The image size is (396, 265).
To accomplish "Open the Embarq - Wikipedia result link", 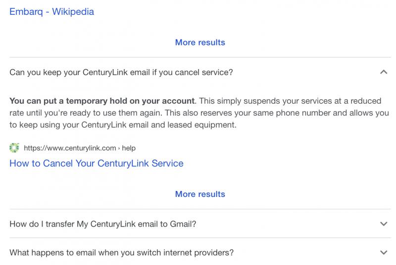I will pyautogui.click(x=51, y=11).
